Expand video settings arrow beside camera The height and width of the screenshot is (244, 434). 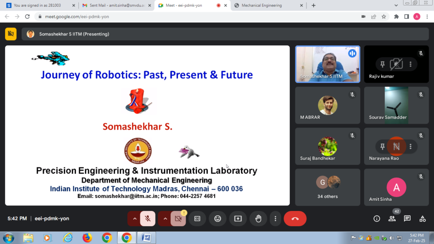[165, 219]
